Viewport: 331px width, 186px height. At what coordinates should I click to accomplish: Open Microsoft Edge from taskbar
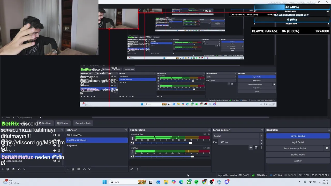point(181,182)
